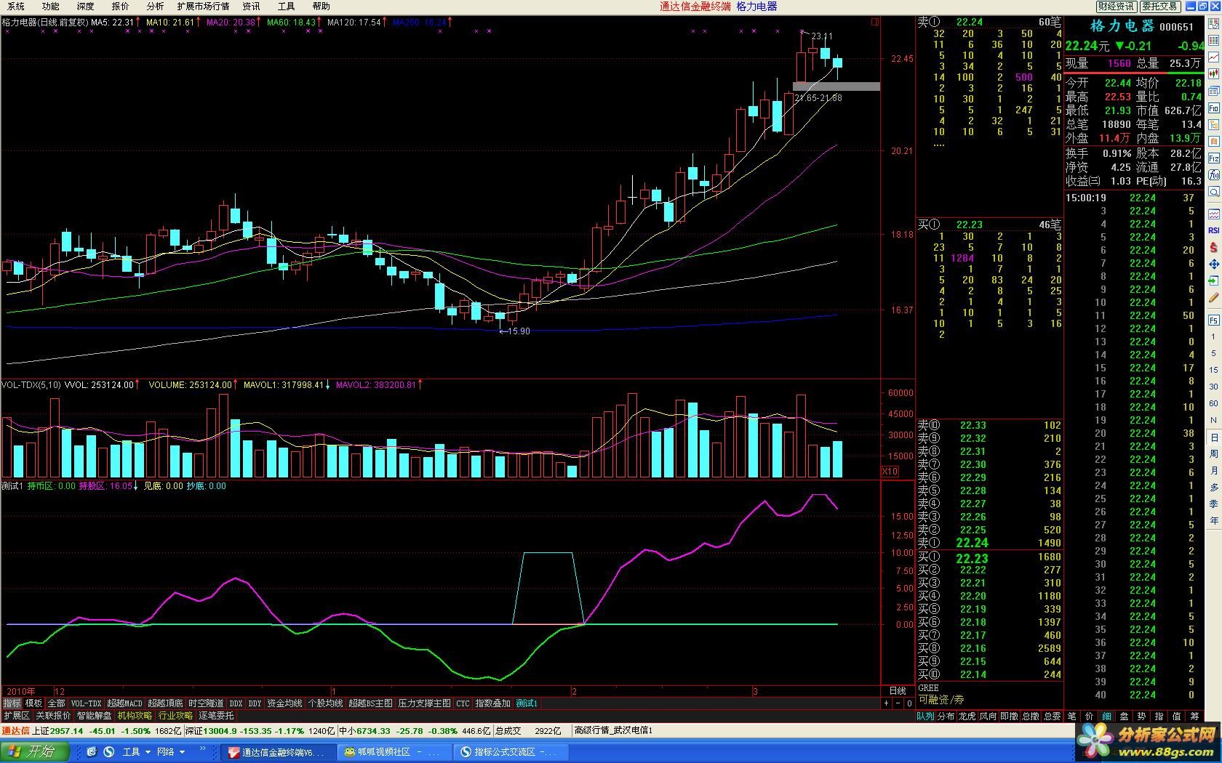Click the 通达信金融终端 taskbar window button
This screenshot has width=1222, height=763.
[279, 751]
